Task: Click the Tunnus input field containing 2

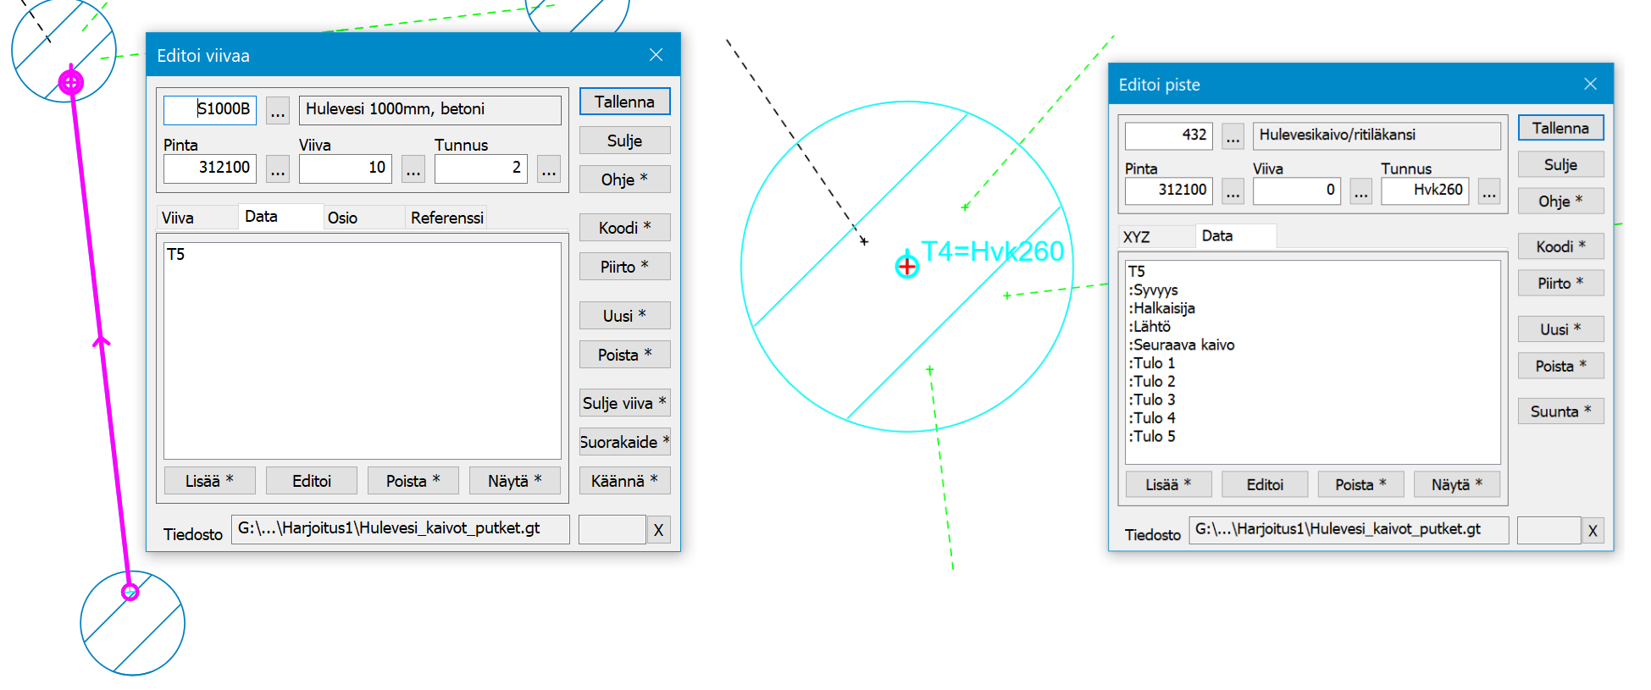Action: pos(480,168)
